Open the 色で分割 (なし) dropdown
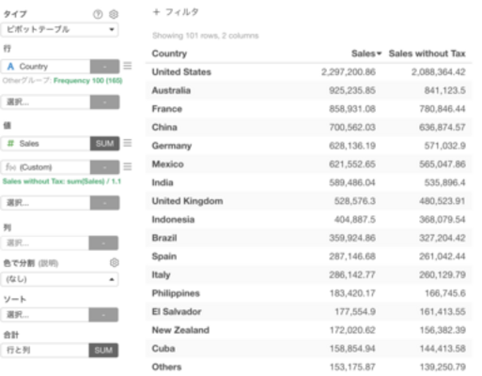 click(59, 279)
